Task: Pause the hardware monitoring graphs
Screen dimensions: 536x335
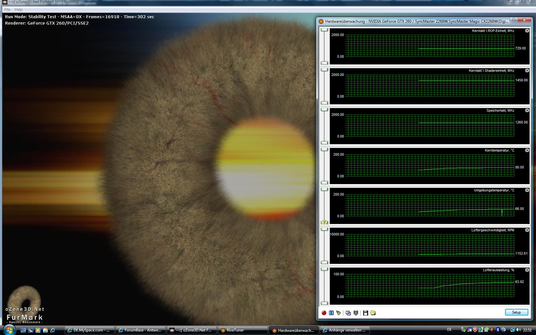Action: coord(331,313)
